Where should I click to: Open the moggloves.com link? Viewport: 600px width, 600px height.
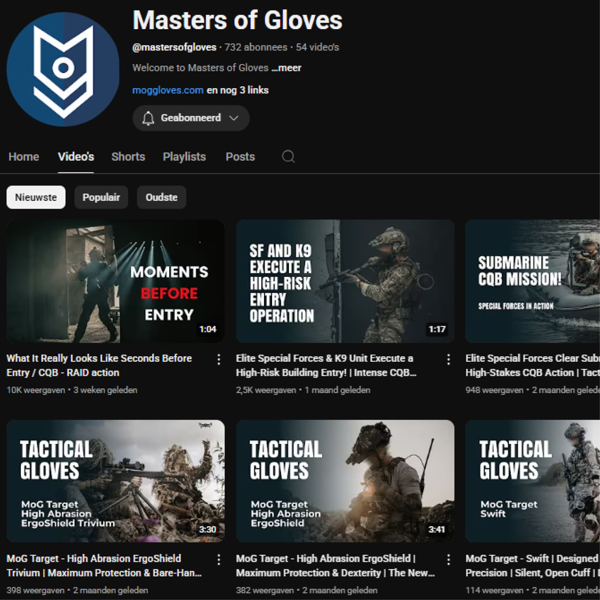pyautogui.click(x=168, y=90)
